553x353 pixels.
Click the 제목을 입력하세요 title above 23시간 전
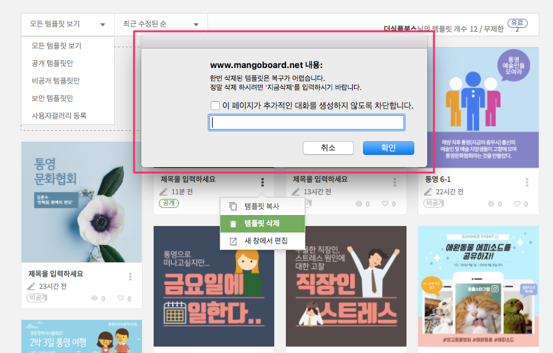pyautogui.click(x=56, y=274)
